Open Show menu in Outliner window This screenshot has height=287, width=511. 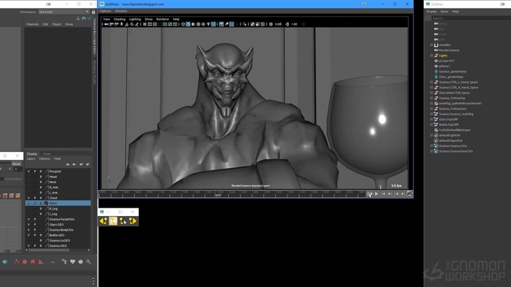444,11
